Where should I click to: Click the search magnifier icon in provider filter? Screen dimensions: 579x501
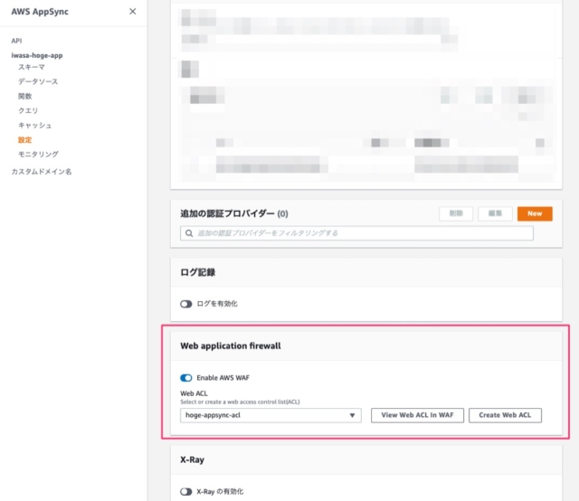point(189,233)
